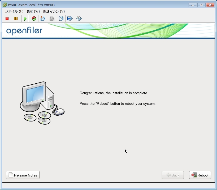Screen dimensions: 217x190
Task: Open the Snapshot Manager icon
Action: 61,19
